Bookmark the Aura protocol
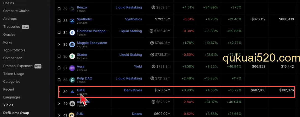This screenshot has width=300, height=117. click(59, 68)
